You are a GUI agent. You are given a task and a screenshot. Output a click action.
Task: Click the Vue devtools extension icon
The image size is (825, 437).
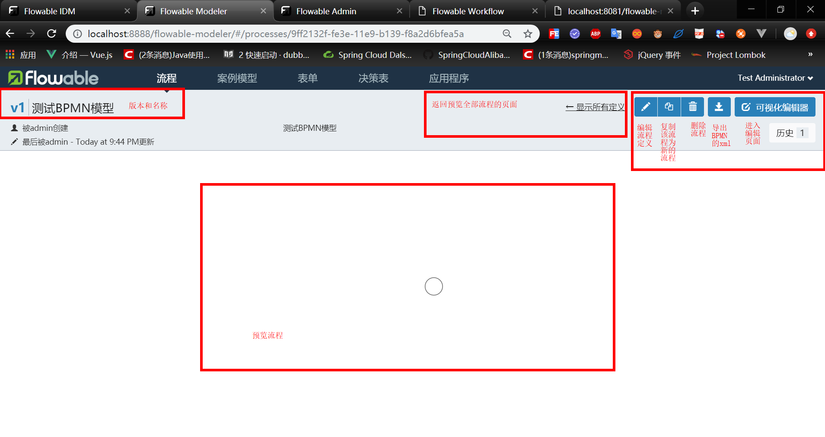coord(761,34)
